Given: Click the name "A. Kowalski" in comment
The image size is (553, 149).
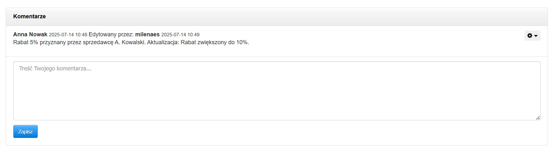Looking at the screenshot, I should [x=130, y=42].
